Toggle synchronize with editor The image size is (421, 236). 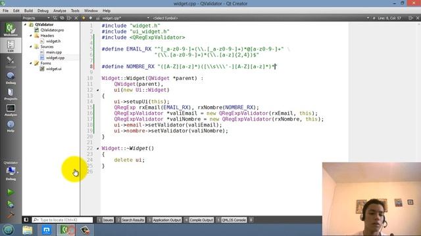tap(62, 18)
